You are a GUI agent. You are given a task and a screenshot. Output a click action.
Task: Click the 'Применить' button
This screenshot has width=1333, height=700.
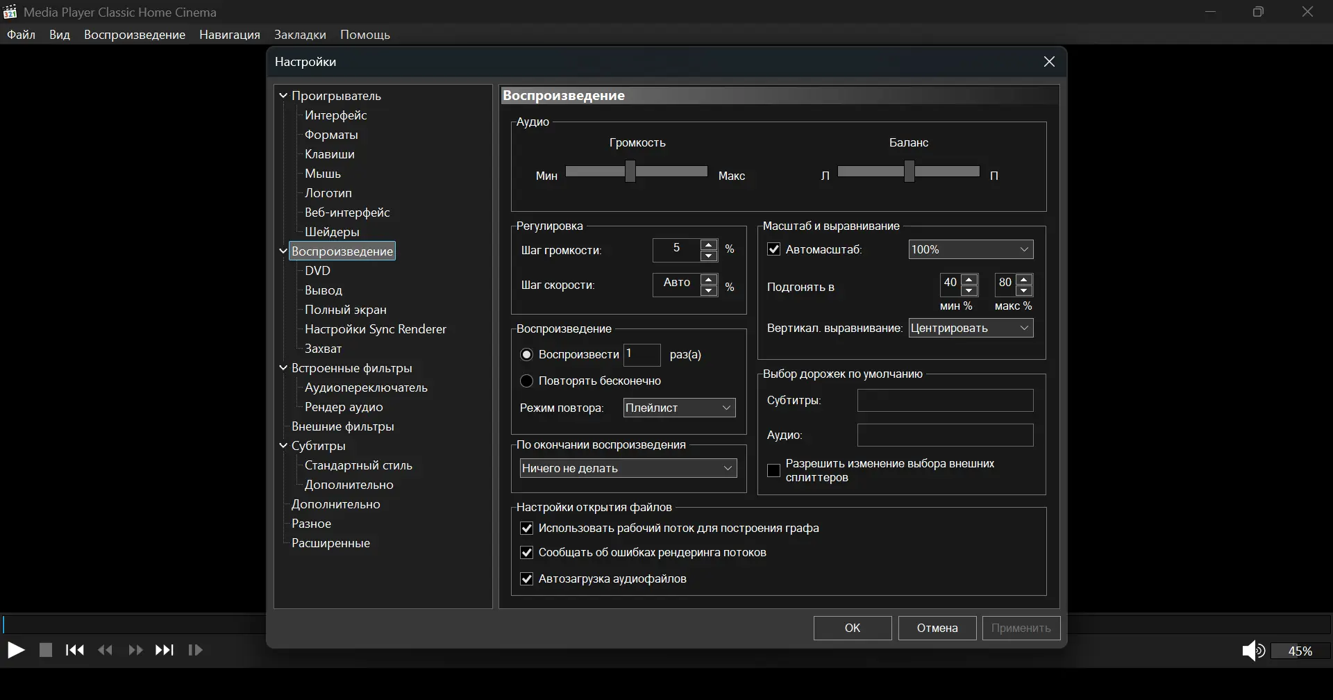[1020, 628]
